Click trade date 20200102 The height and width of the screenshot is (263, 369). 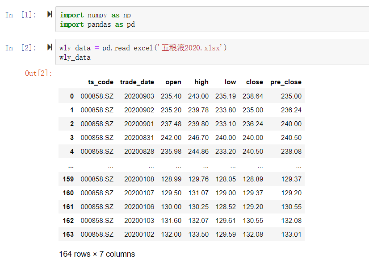click(x=139, y=234)
